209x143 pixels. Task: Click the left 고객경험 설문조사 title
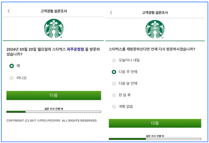[x=54, y=11]
